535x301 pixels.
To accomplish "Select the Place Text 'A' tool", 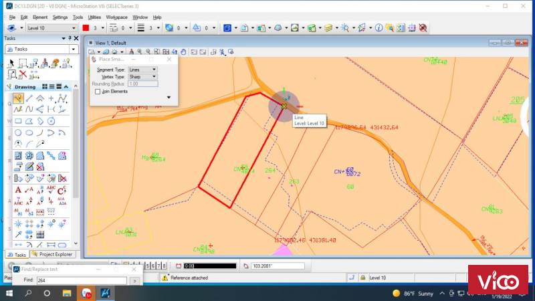I will point(18,190).
